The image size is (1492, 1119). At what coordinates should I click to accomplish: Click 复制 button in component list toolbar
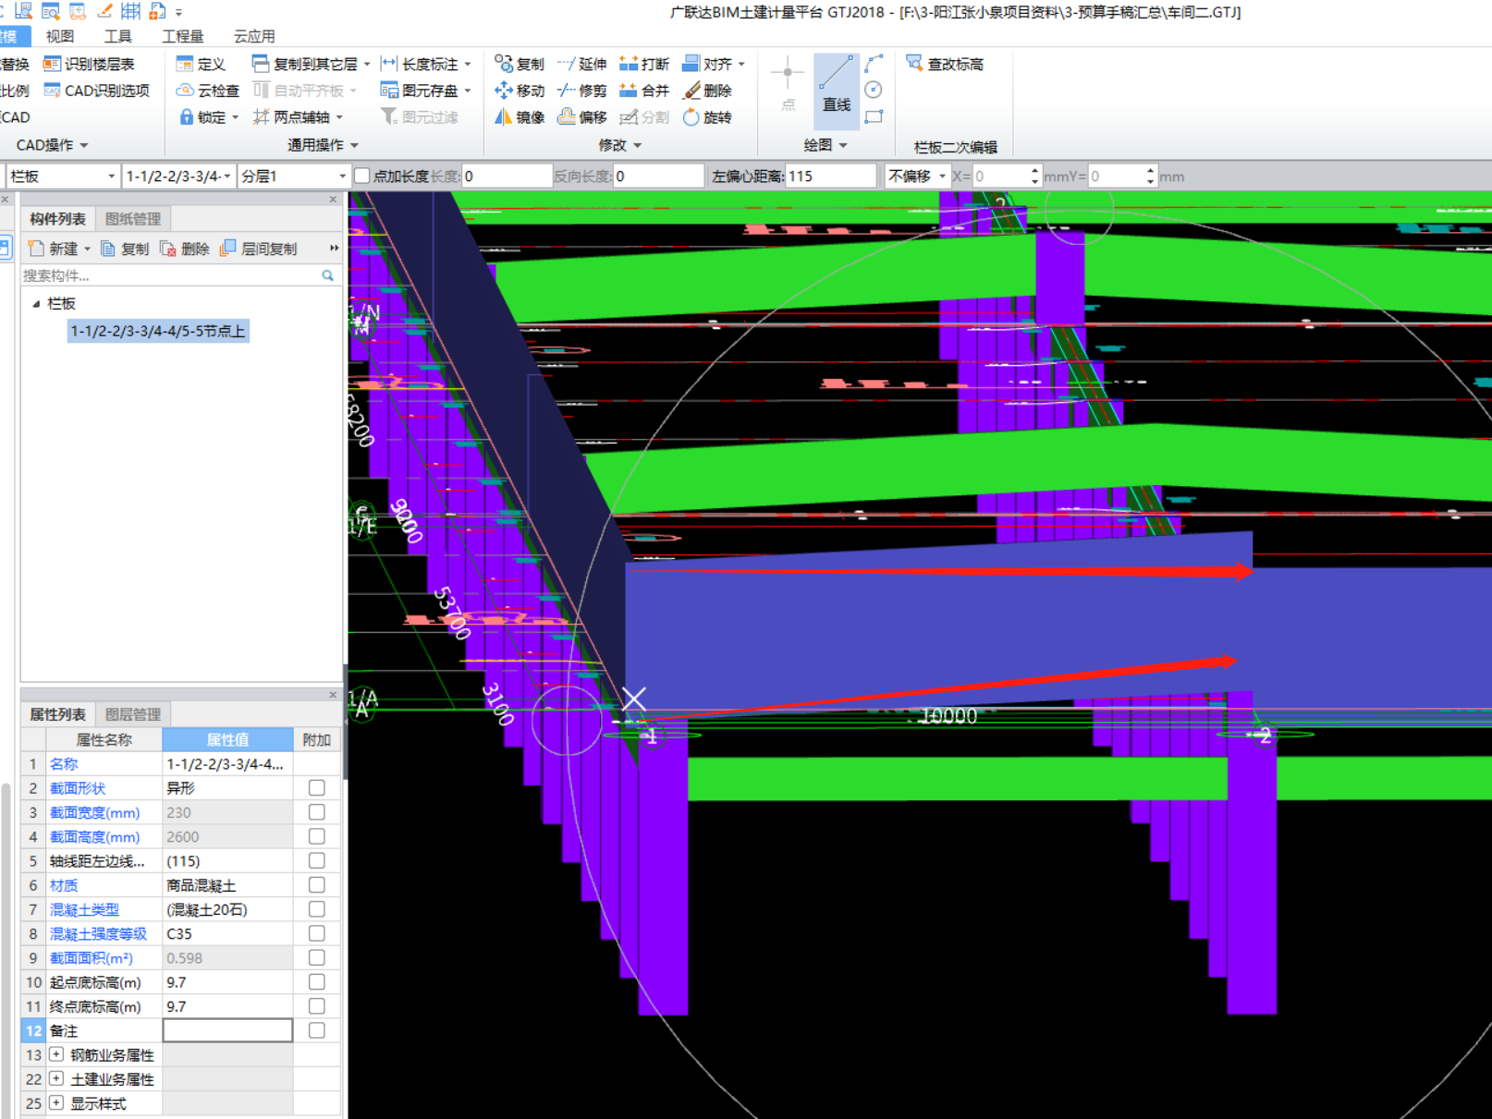point(125,249)
